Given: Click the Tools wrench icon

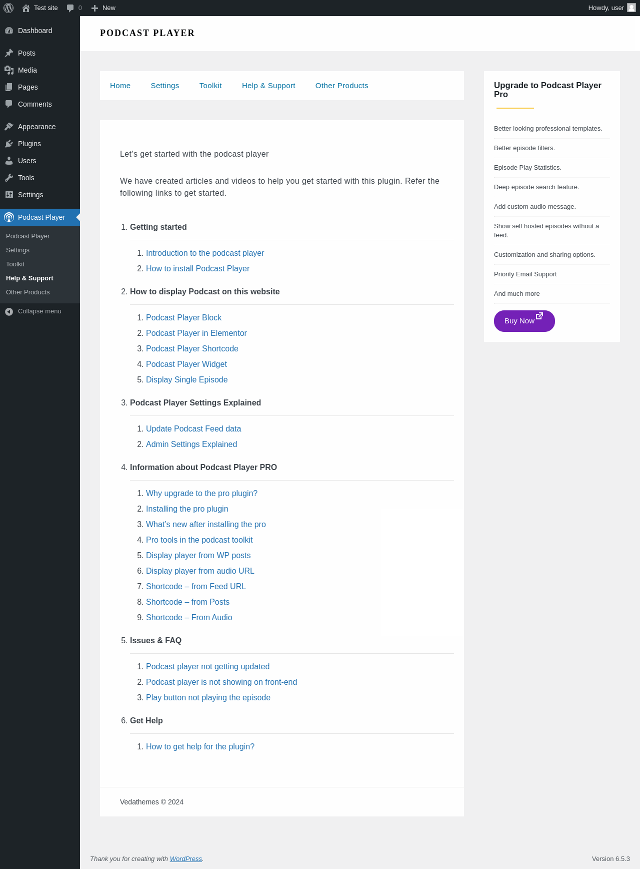Looking at the screenshot, I should pyautogui.click(x=9, y=178).
